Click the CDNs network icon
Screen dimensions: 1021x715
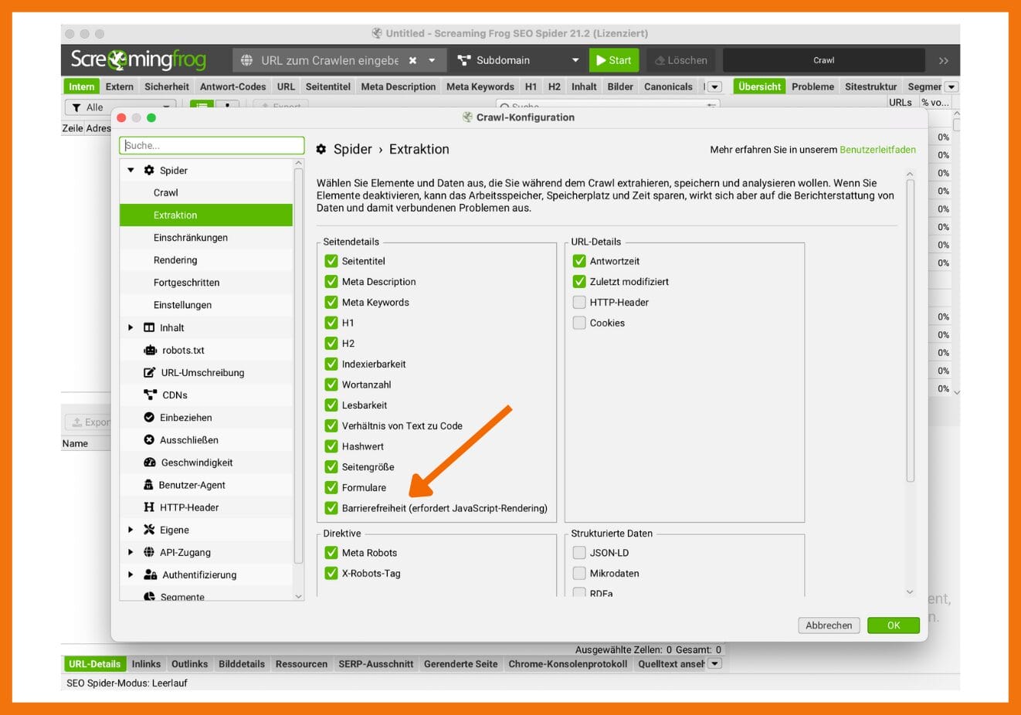(150, 395)
